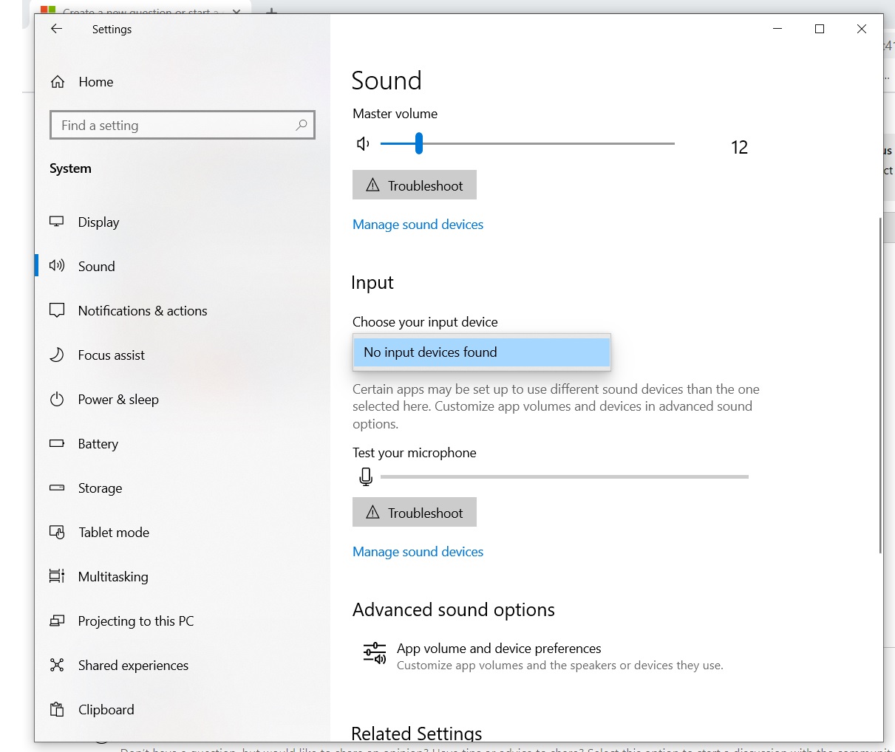This screenshot has width=895, height=752.
Task: Select Notifications & actions in sidebar
Action: pos(143,310)
